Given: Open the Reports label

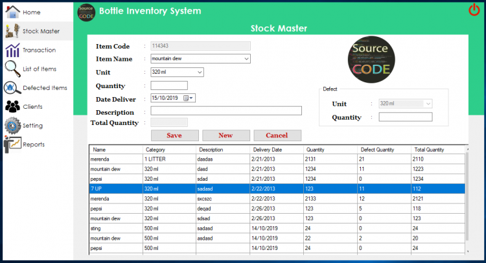Looking at the screenshot, I should (x=34, y=144).
